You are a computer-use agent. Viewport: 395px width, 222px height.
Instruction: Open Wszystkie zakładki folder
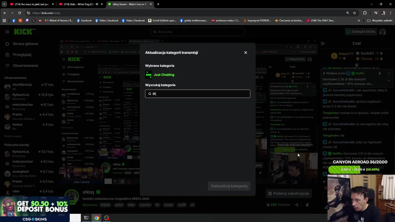click(x=380, y=21)
